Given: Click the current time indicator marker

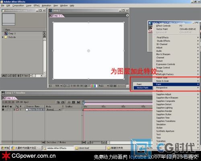Looking at the screenshot, I should pos(84,102).
